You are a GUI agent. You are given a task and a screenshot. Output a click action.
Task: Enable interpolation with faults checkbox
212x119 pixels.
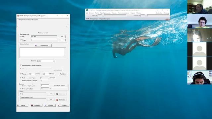[x=21, y=65]
